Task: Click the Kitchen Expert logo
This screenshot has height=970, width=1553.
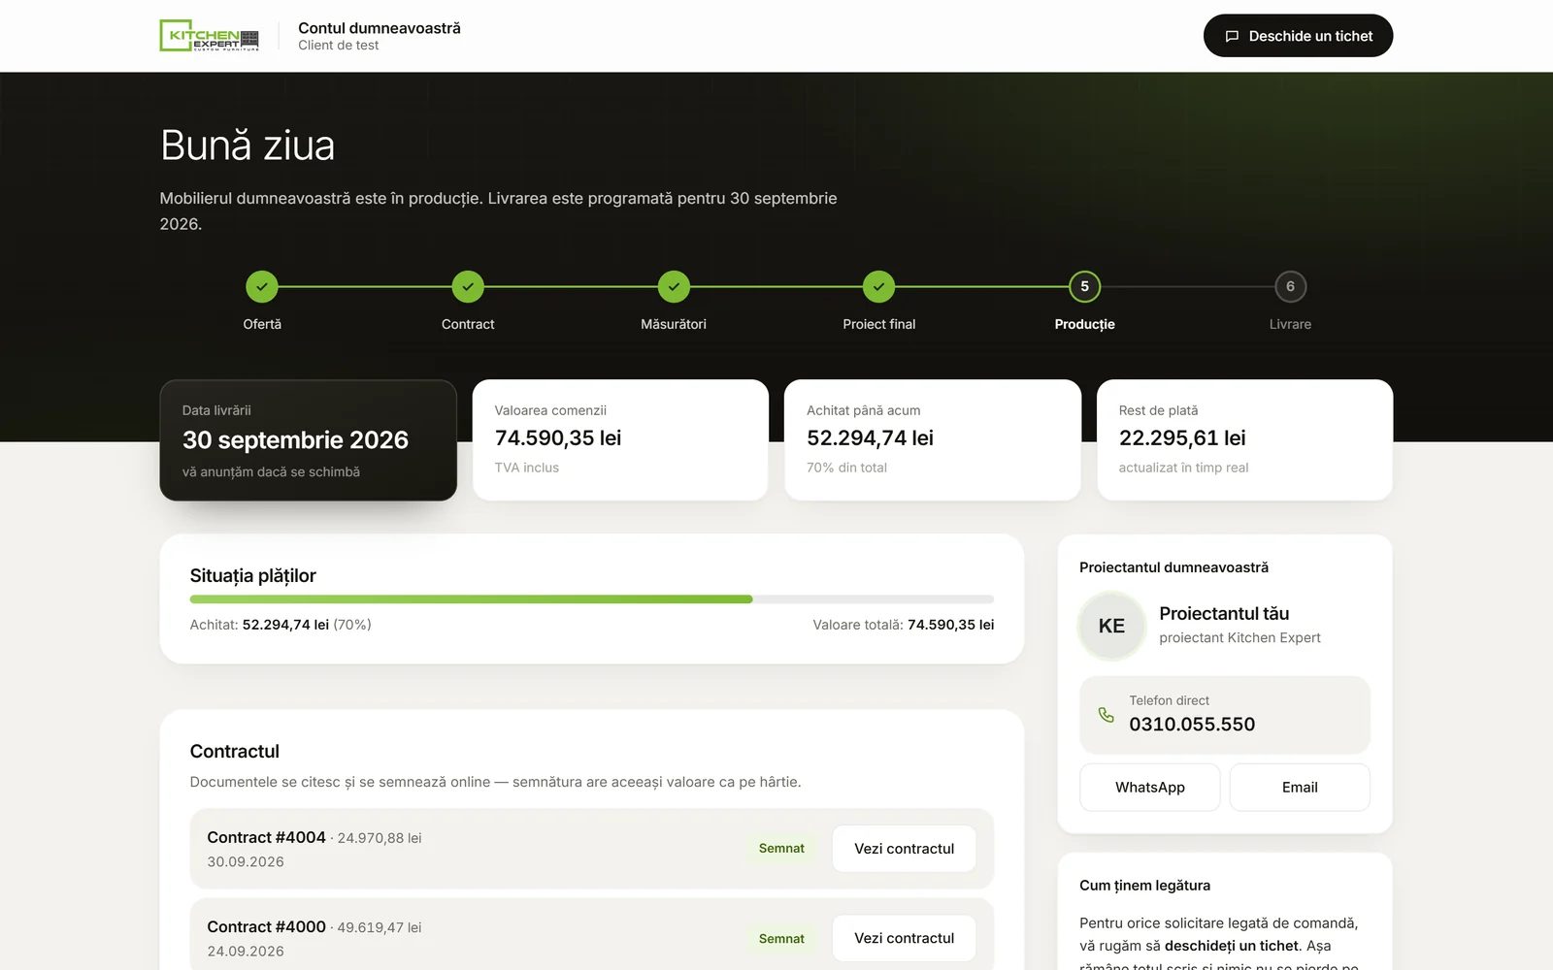Action: click(x=210, y=36)
